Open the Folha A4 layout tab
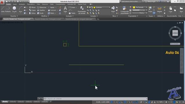Image resolution: width=185 pixels, height=104 pixels. [13, 101]
